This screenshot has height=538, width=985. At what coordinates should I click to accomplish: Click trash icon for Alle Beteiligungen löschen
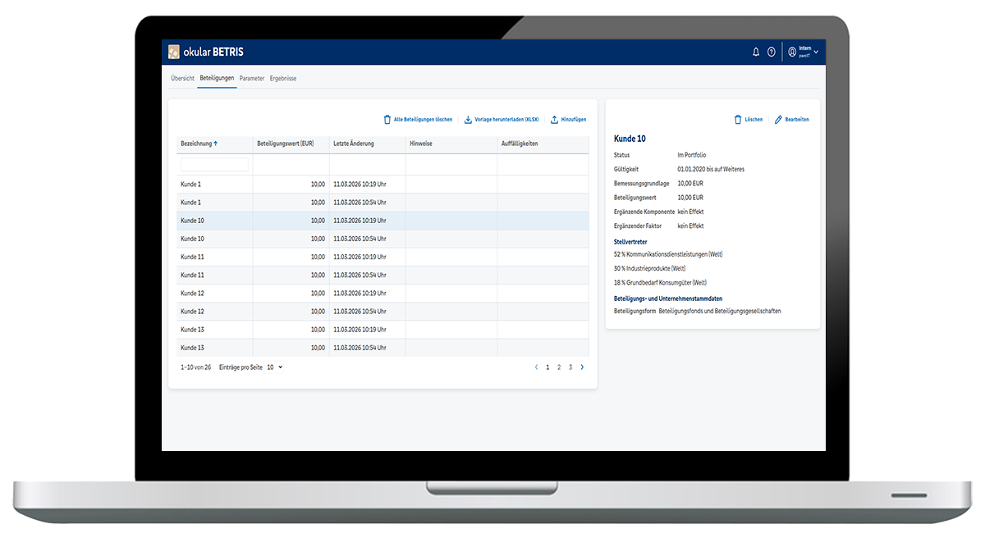coord(387,120)
